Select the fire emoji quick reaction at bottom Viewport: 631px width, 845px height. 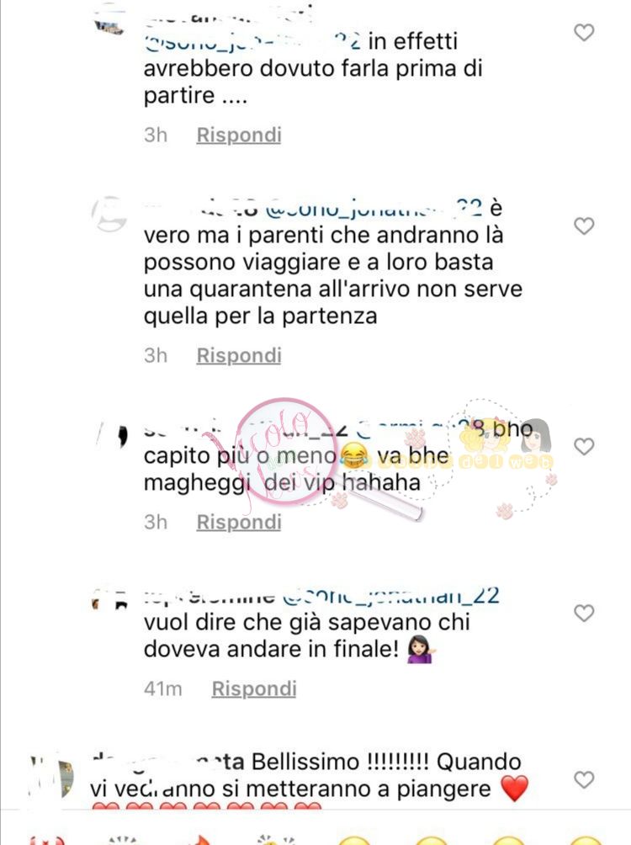(202, 840)
